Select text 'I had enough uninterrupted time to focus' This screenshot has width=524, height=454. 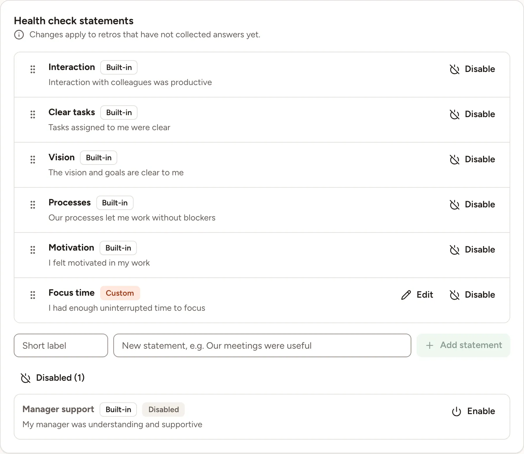127,308
